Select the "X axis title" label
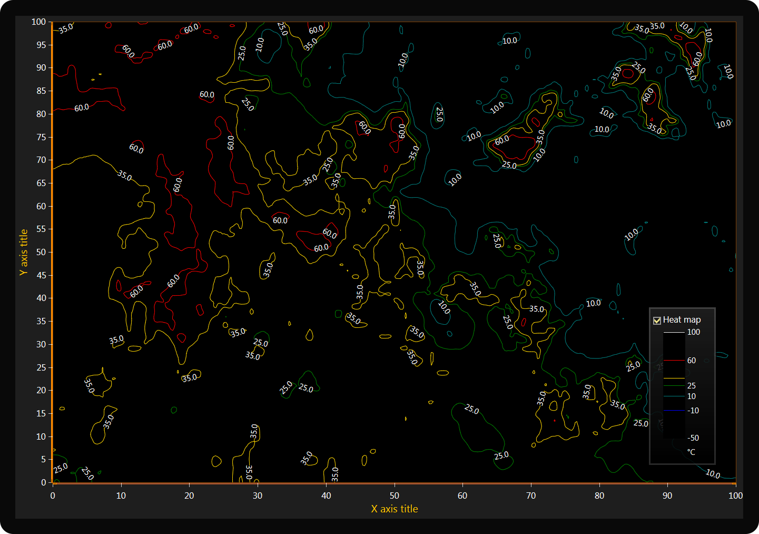The height and width of the screenshot is (534, 759). coord(395,509)
